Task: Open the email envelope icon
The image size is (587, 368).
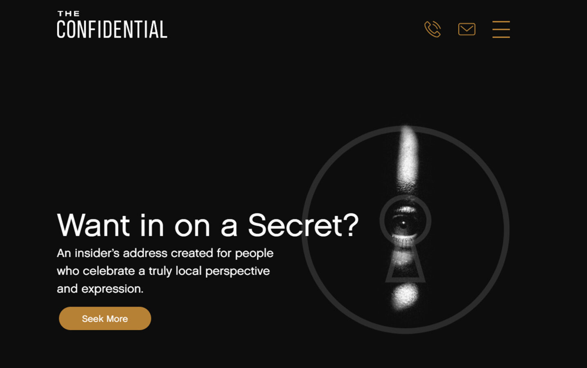Action: 467,29
